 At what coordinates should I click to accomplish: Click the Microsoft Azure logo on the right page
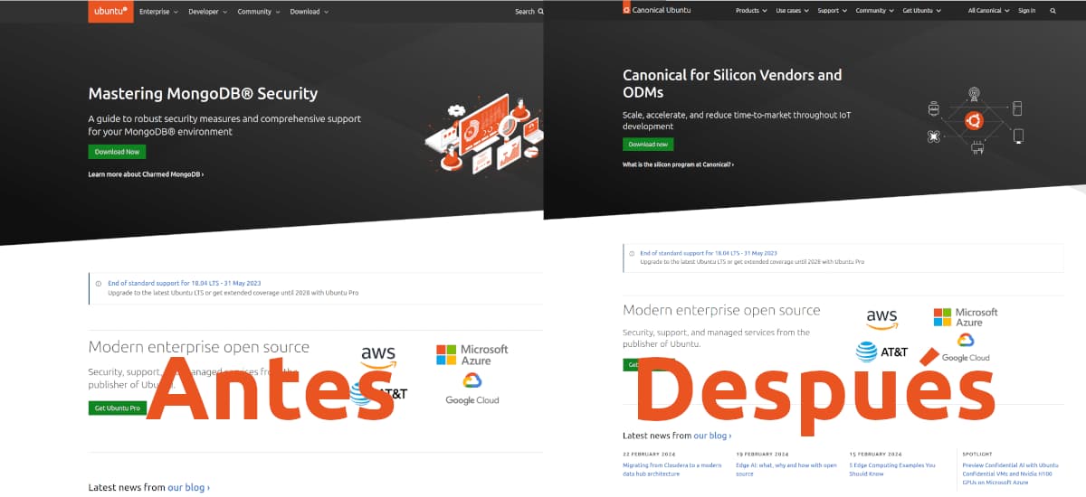click(x=966, y=317)
